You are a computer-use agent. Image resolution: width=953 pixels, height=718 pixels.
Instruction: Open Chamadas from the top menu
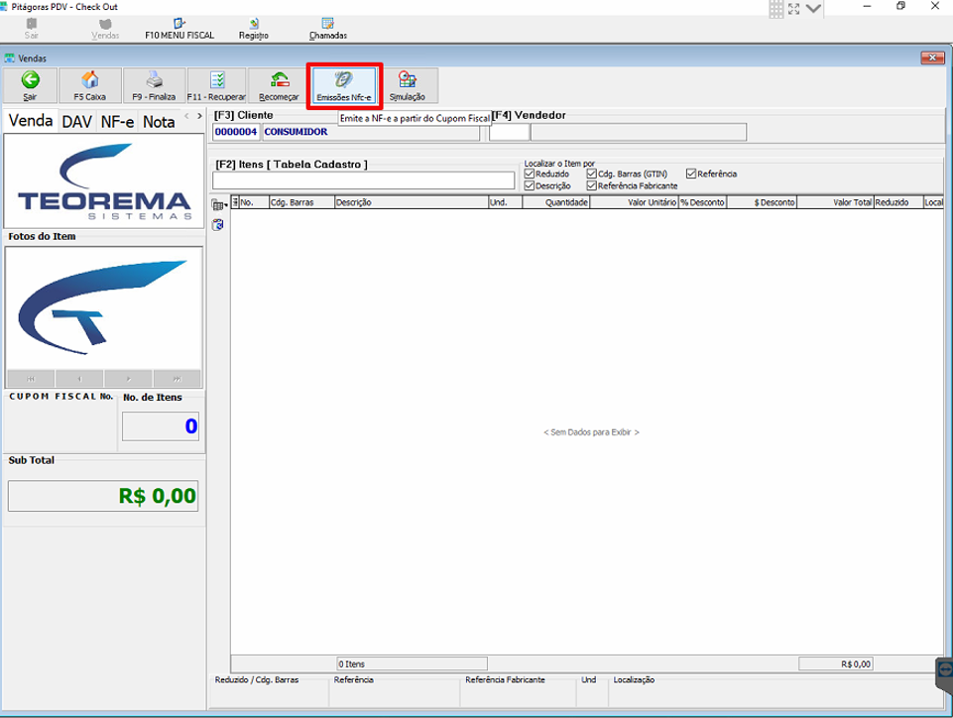pos(327,29)
